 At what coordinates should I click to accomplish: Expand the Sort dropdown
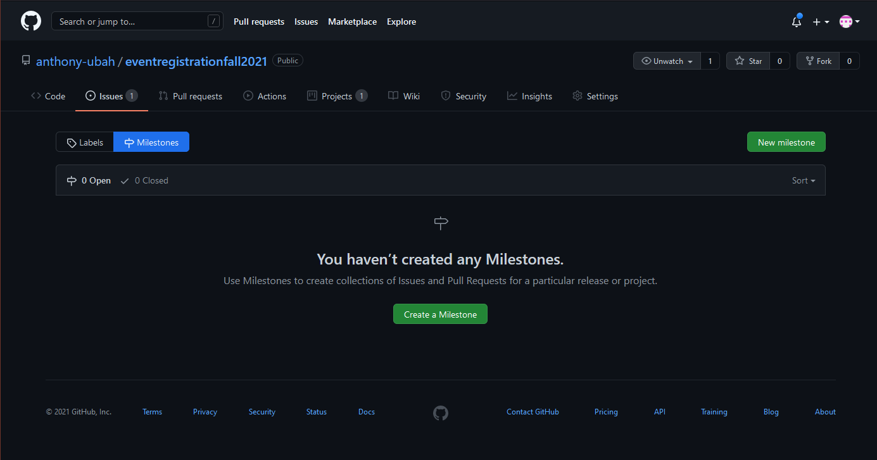(803, 181)
